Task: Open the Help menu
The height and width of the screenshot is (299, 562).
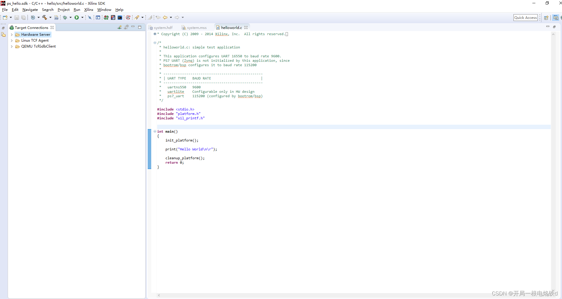Action: pos(119,10)
